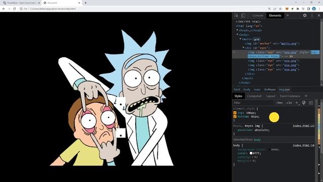Open the tab search dropdown arrow
The image size is (323, 182).
point(296,3)
